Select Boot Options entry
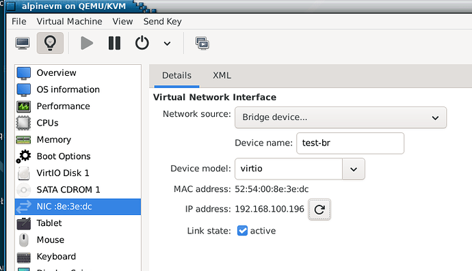 [78, 156]
